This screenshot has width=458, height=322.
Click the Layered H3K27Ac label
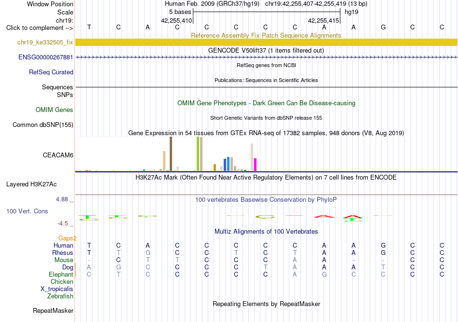pos(31,184)
